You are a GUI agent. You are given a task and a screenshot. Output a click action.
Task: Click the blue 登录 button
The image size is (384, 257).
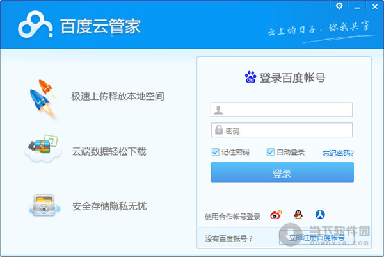pos(282,172)
